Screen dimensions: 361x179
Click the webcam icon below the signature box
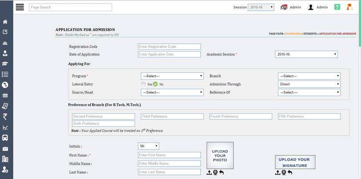tap(284, 172)
